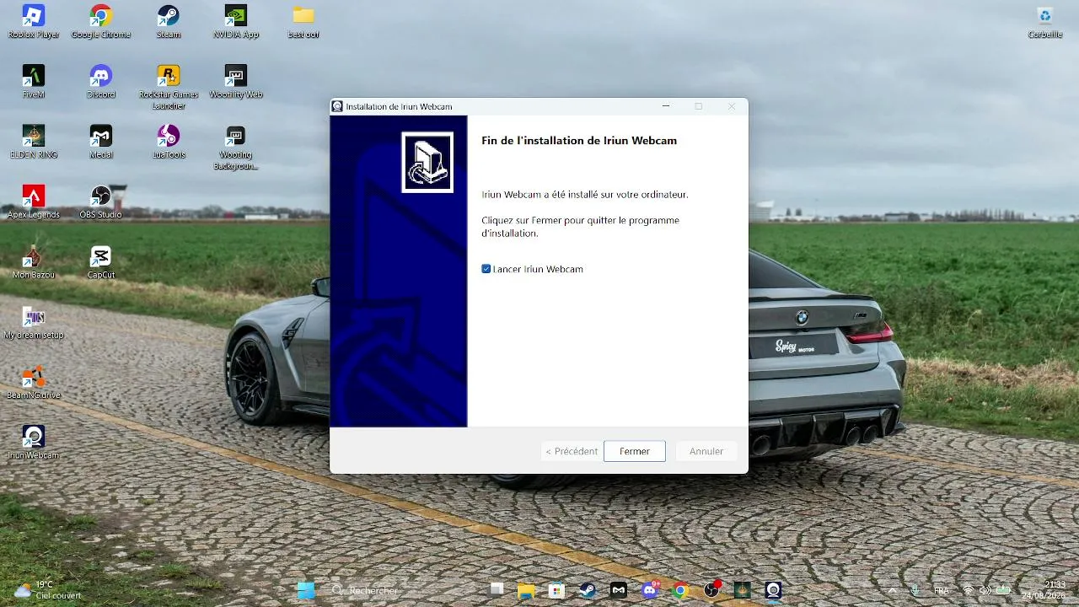Select the ELDEN RING desktop shortcut
This screenshot has height=607, width=1079.
(34, 142)
